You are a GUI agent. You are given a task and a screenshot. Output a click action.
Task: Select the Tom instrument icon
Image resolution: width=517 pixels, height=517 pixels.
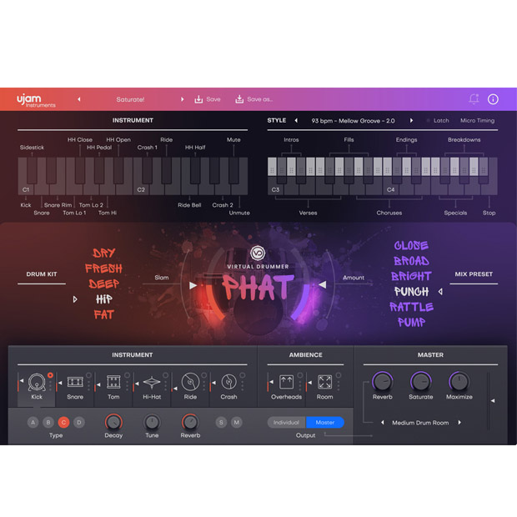tap(113, 382)
